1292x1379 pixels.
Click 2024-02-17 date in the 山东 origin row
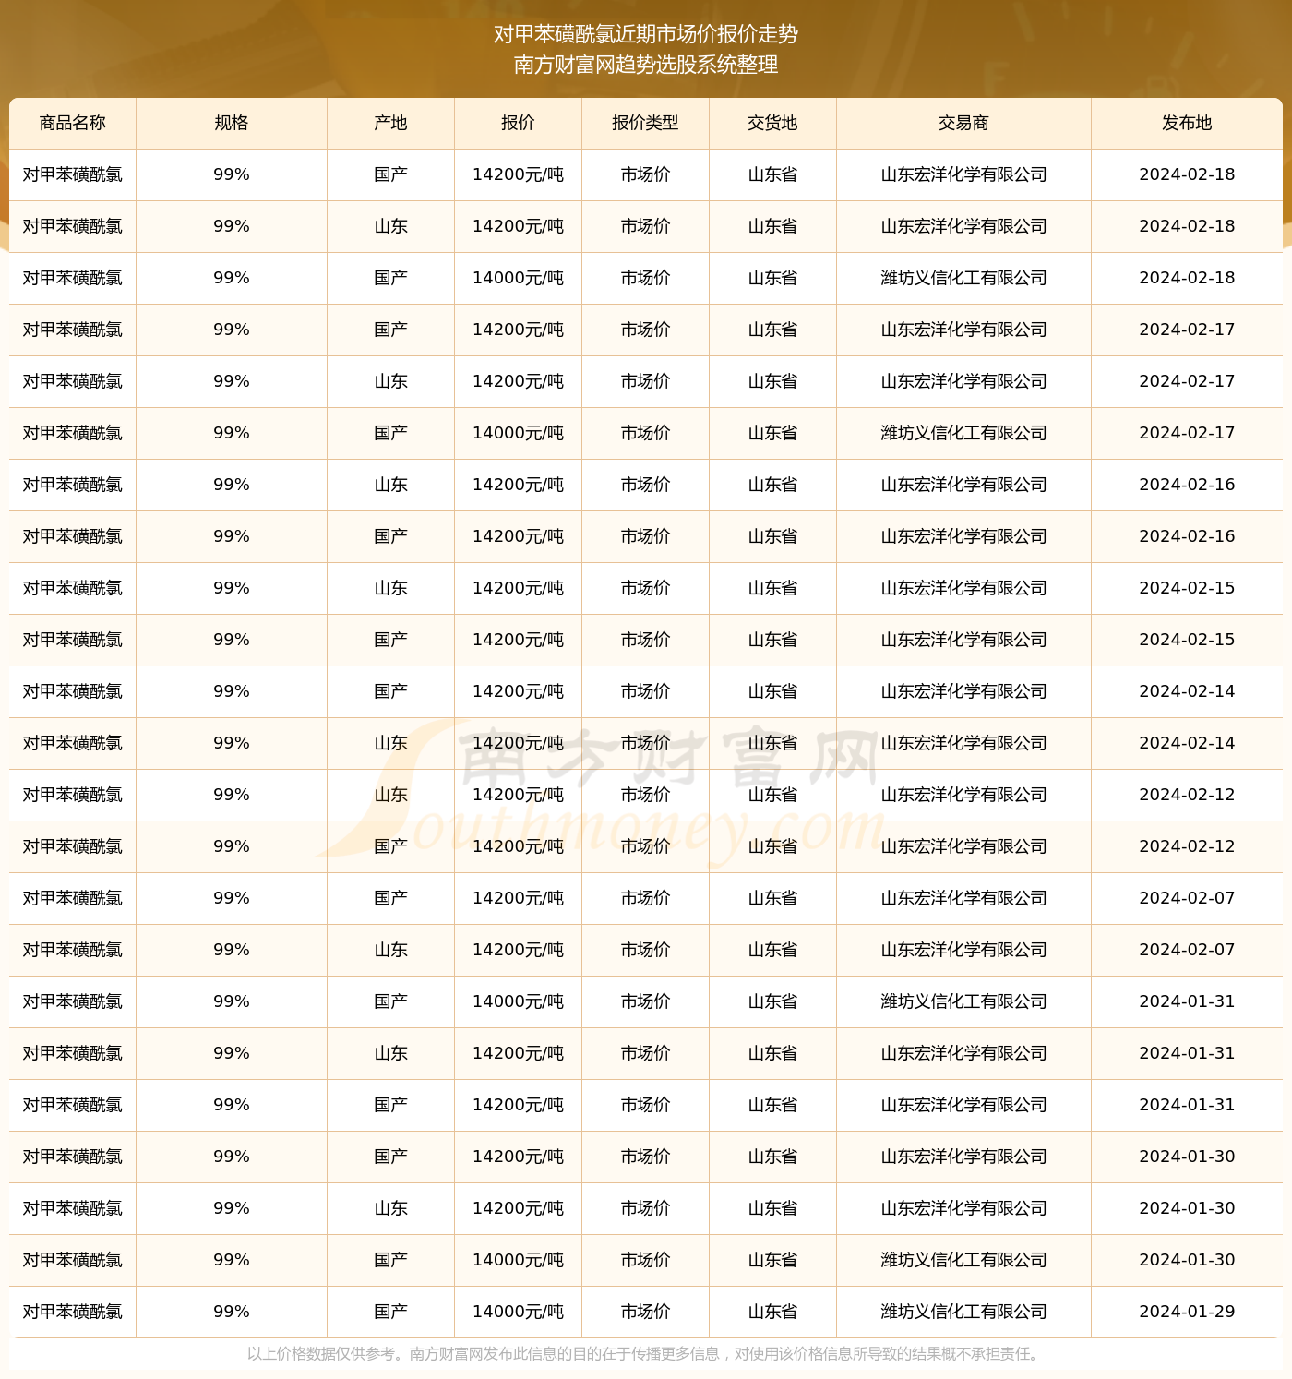(1187, 381)
